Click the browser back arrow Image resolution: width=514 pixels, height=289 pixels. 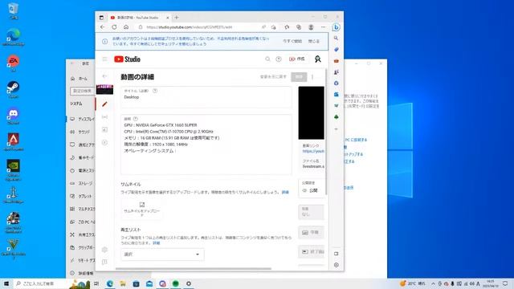point(103,27)
